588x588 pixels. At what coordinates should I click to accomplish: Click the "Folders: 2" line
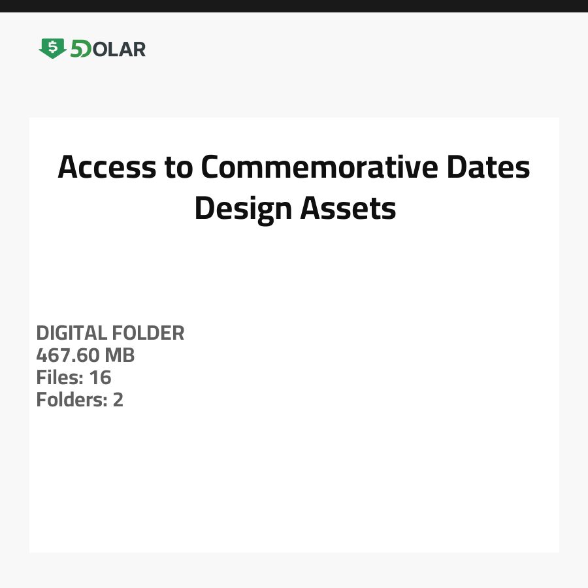point(80,400)
